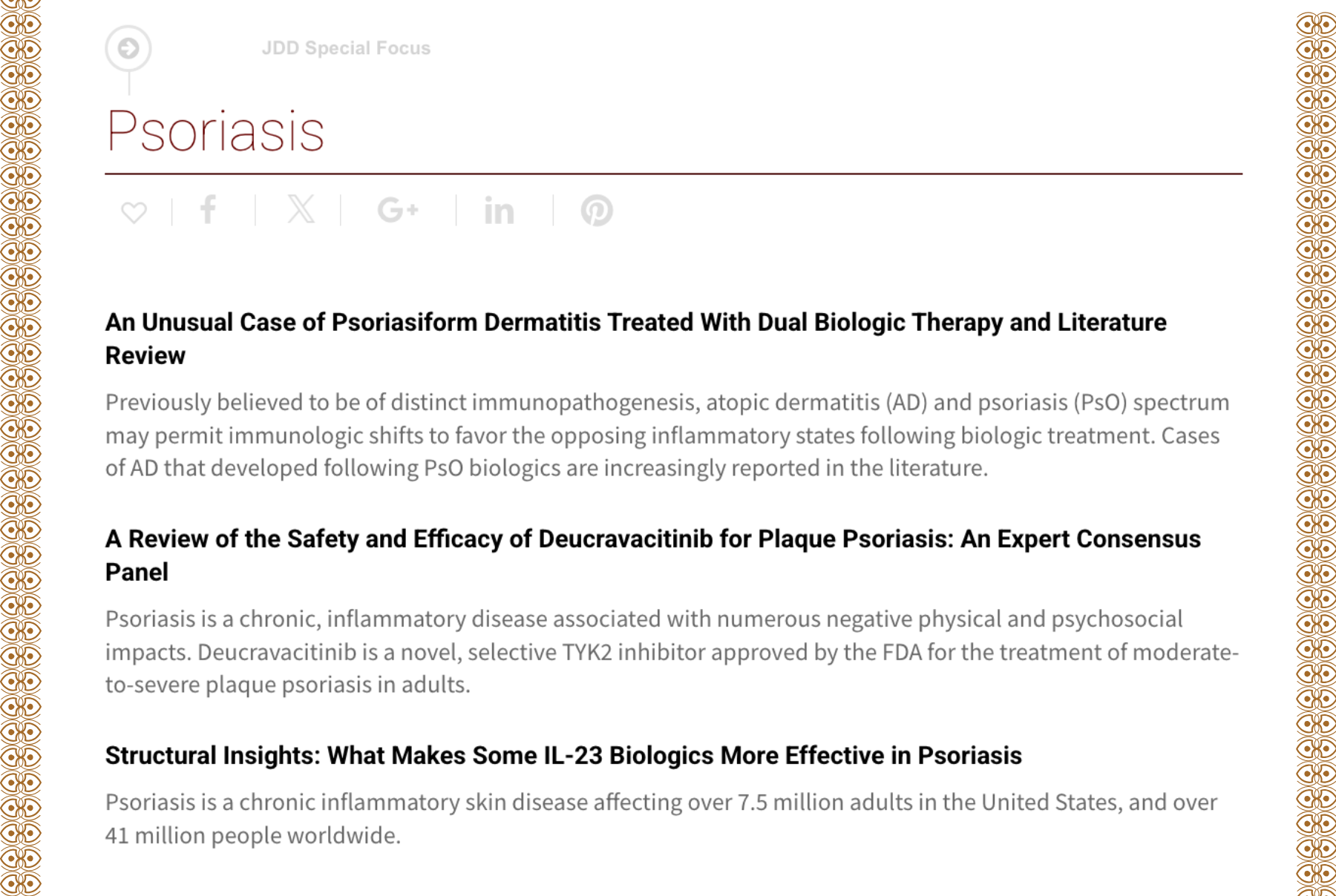The image size is (1336, 896).
Task: Click the circled arrow icon at top
Action: click(128, 48)
